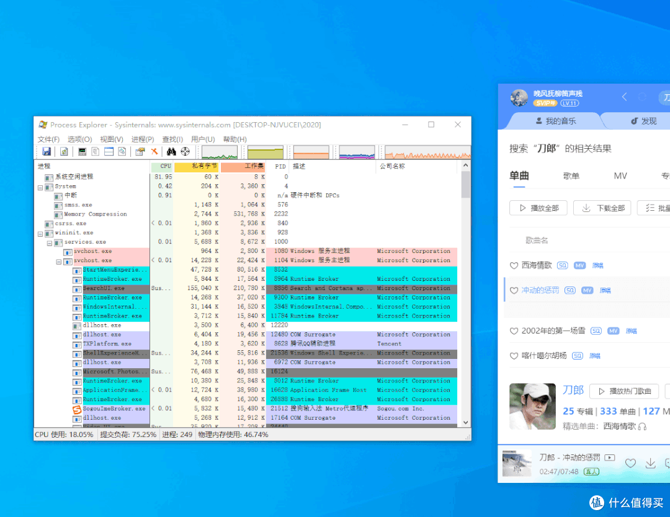Click the headphones icon after 精选单曲 西海情歌
Image resolution: width=670 pixels, height=517 pixels.
[642, 426]
